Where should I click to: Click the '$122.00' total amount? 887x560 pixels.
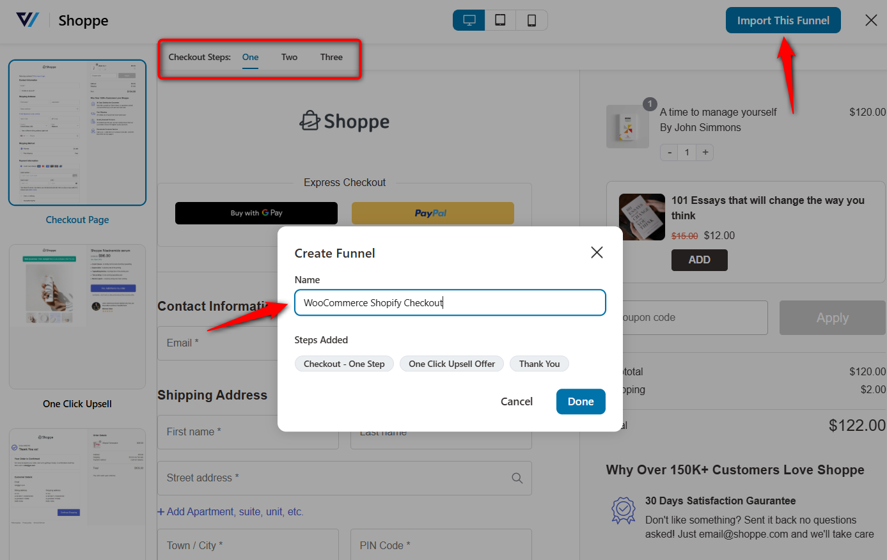[857, 425]
